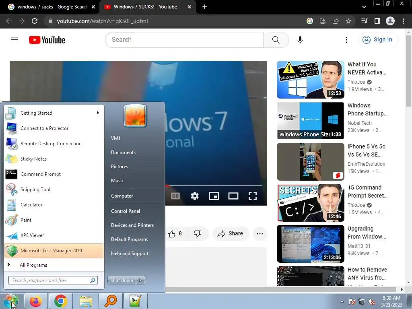The width and height of the screenshot is (412, 309).
Task: Open video player settings gear
Action: [x=195, y=196]
